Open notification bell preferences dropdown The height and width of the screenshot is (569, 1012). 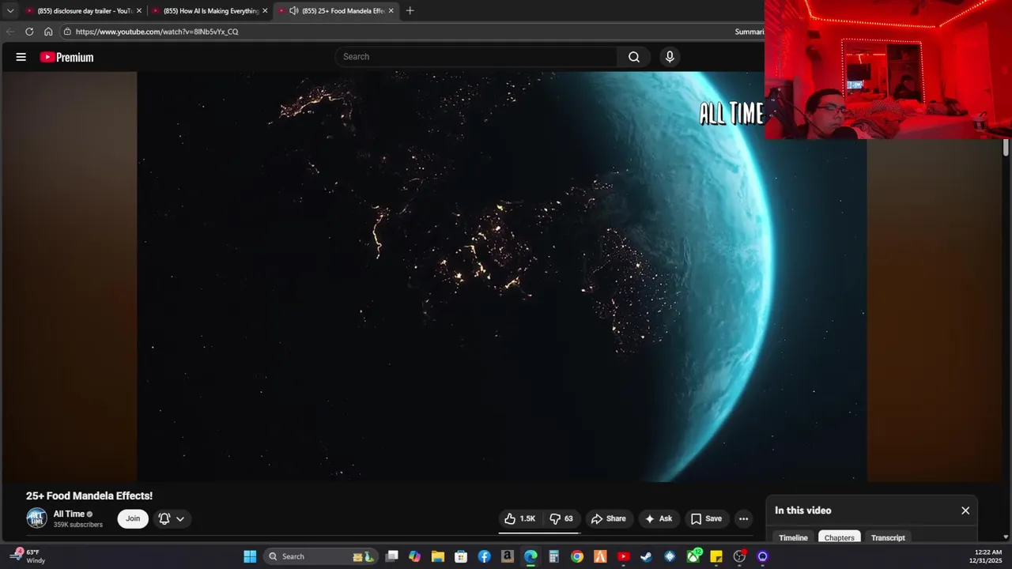(172, 518)
